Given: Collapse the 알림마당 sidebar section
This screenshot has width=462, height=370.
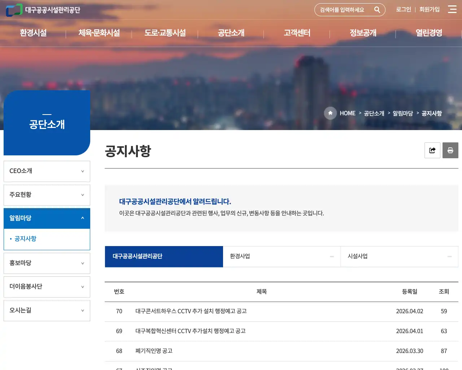Looking at the screenshot, I should pos(47,218).
